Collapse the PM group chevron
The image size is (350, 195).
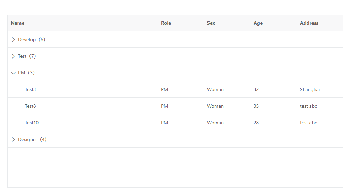[14, 73]
